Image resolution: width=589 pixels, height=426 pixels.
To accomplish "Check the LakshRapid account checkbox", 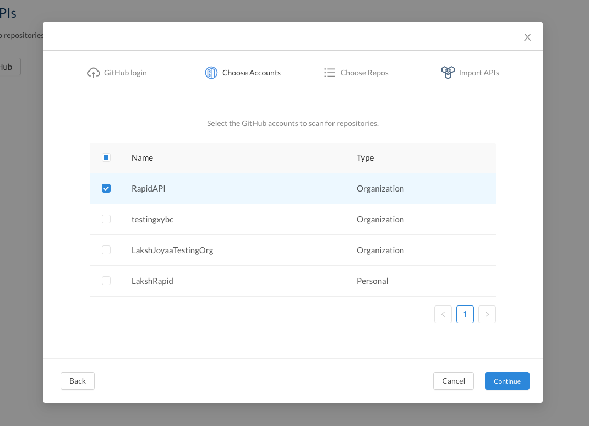I will [106, 281].
